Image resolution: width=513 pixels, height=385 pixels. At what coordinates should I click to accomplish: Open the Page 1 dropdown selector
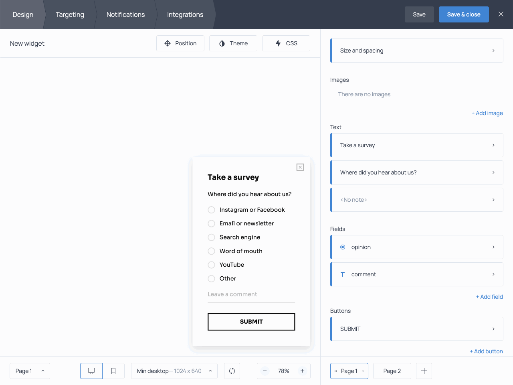point(30,371)
